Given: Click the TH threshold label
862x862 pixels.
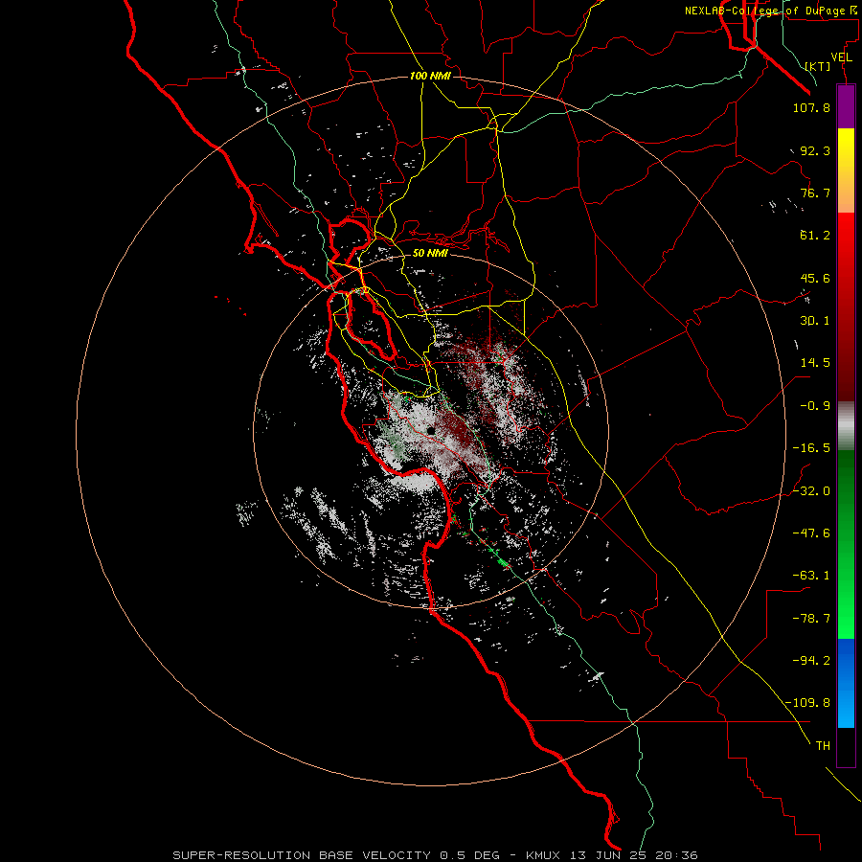Looking at the screenshot, I should click(823, 746).
